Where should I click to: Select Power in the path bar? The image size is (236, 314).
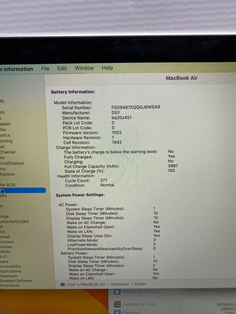pyautogui.click(x=140, y=284)
